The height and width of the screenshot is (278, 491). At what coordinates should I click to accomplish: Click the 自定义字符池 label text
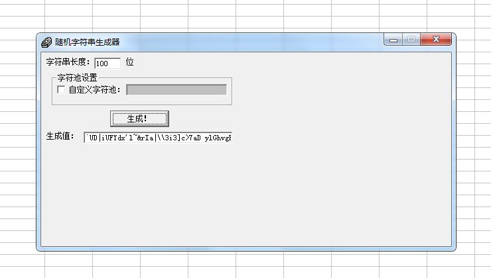94,90
